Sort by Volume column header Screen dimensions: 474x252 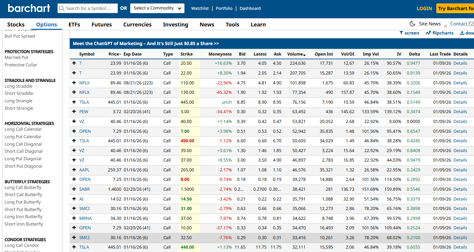(x=296, y=54)
